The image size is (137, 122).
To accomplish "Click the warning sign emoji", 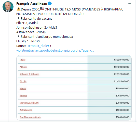I will pyautogui.click(x=18, y=9).
